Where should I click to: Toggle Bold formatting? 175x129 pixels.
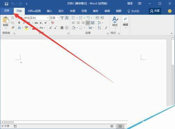[19, 23]
